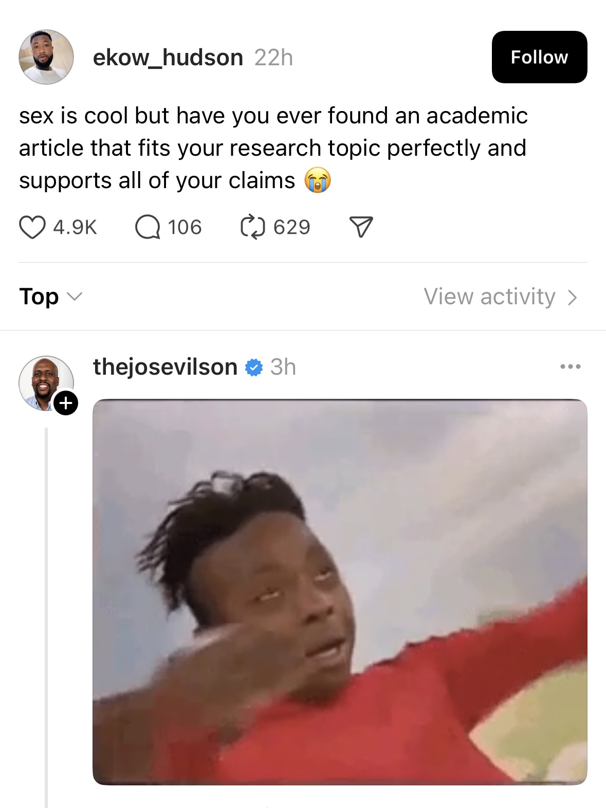View the 4.9K likes count
Screen dimensions: 606x808
coord(75,227)
